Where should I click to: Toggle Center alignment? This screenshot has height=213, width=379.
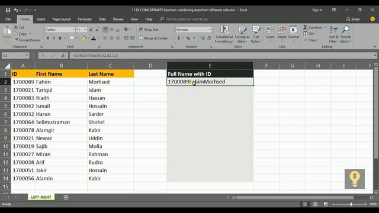point(111,38)
